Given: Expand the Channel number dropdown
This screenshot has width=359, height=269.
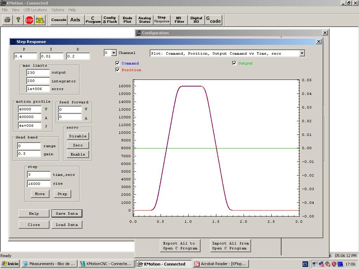Looking at the screenshot, I should click(x=114, y=53).
